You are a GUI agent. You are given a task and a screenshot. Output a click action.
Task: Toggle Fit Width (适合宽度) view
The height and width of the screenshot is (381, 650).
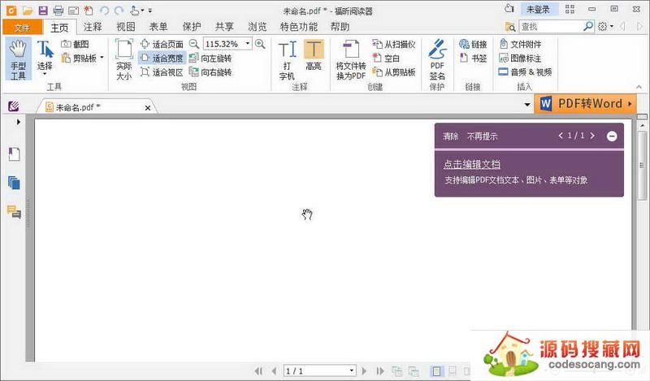click(162, 58)
